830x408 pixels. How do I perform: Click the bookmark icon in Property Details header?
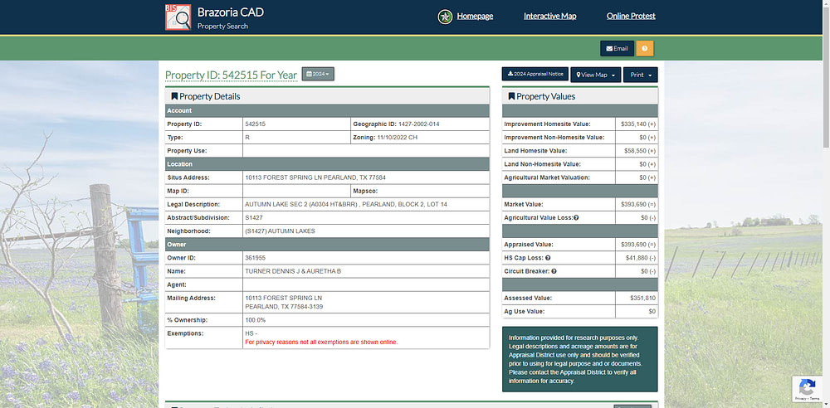coord(174,96)
